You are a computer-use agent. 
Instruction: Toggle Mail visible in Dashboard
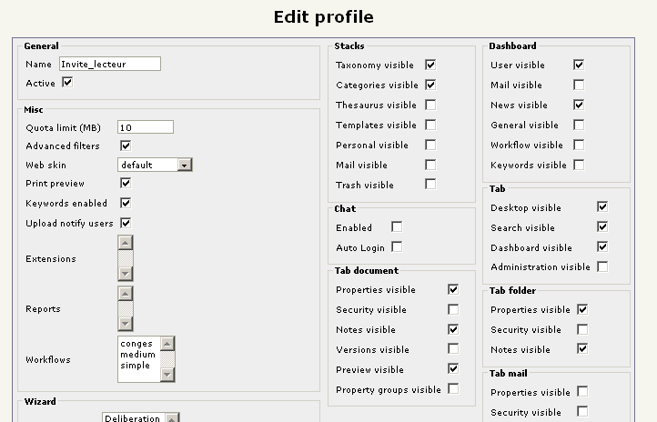(x=579, y=85)
